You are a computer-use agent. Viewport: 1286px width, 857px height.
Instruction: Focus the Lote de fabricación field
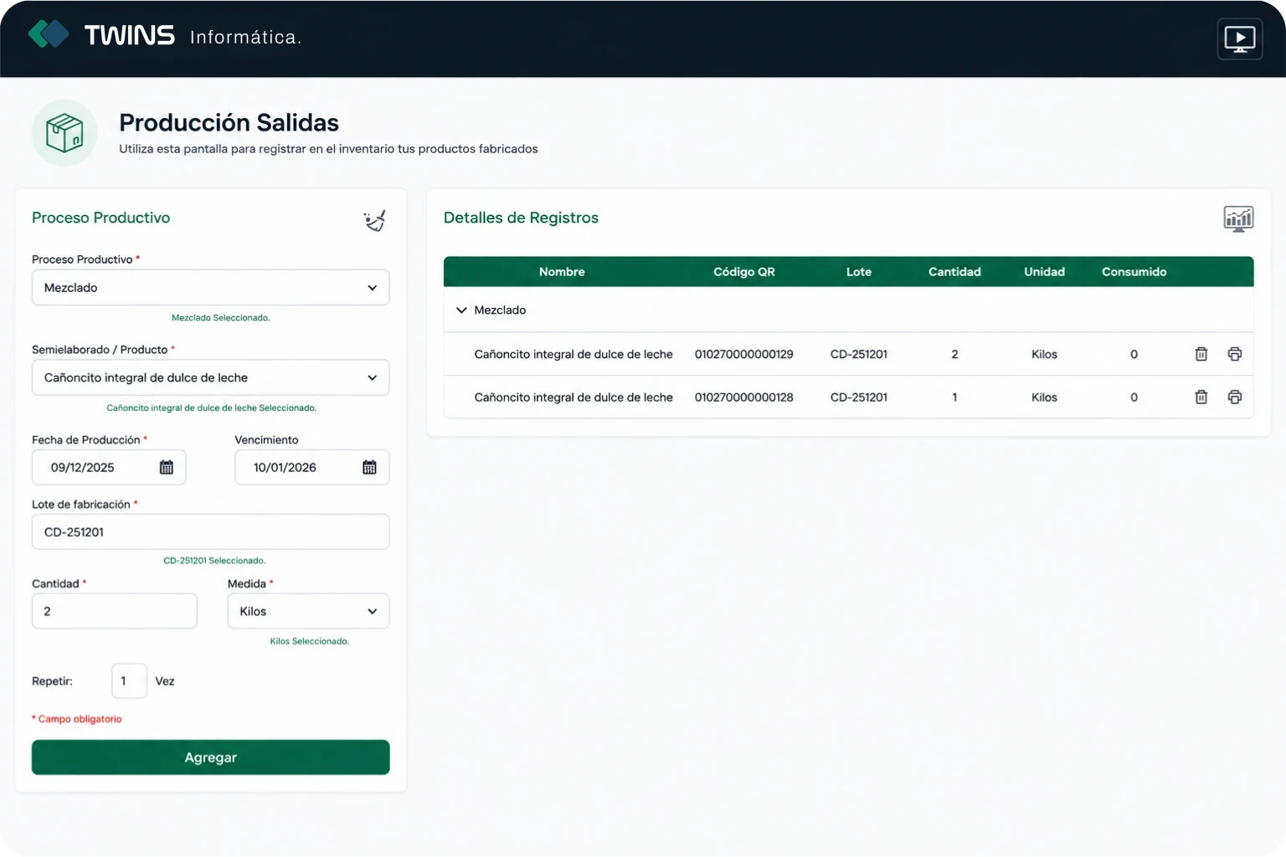coord(210,531)
